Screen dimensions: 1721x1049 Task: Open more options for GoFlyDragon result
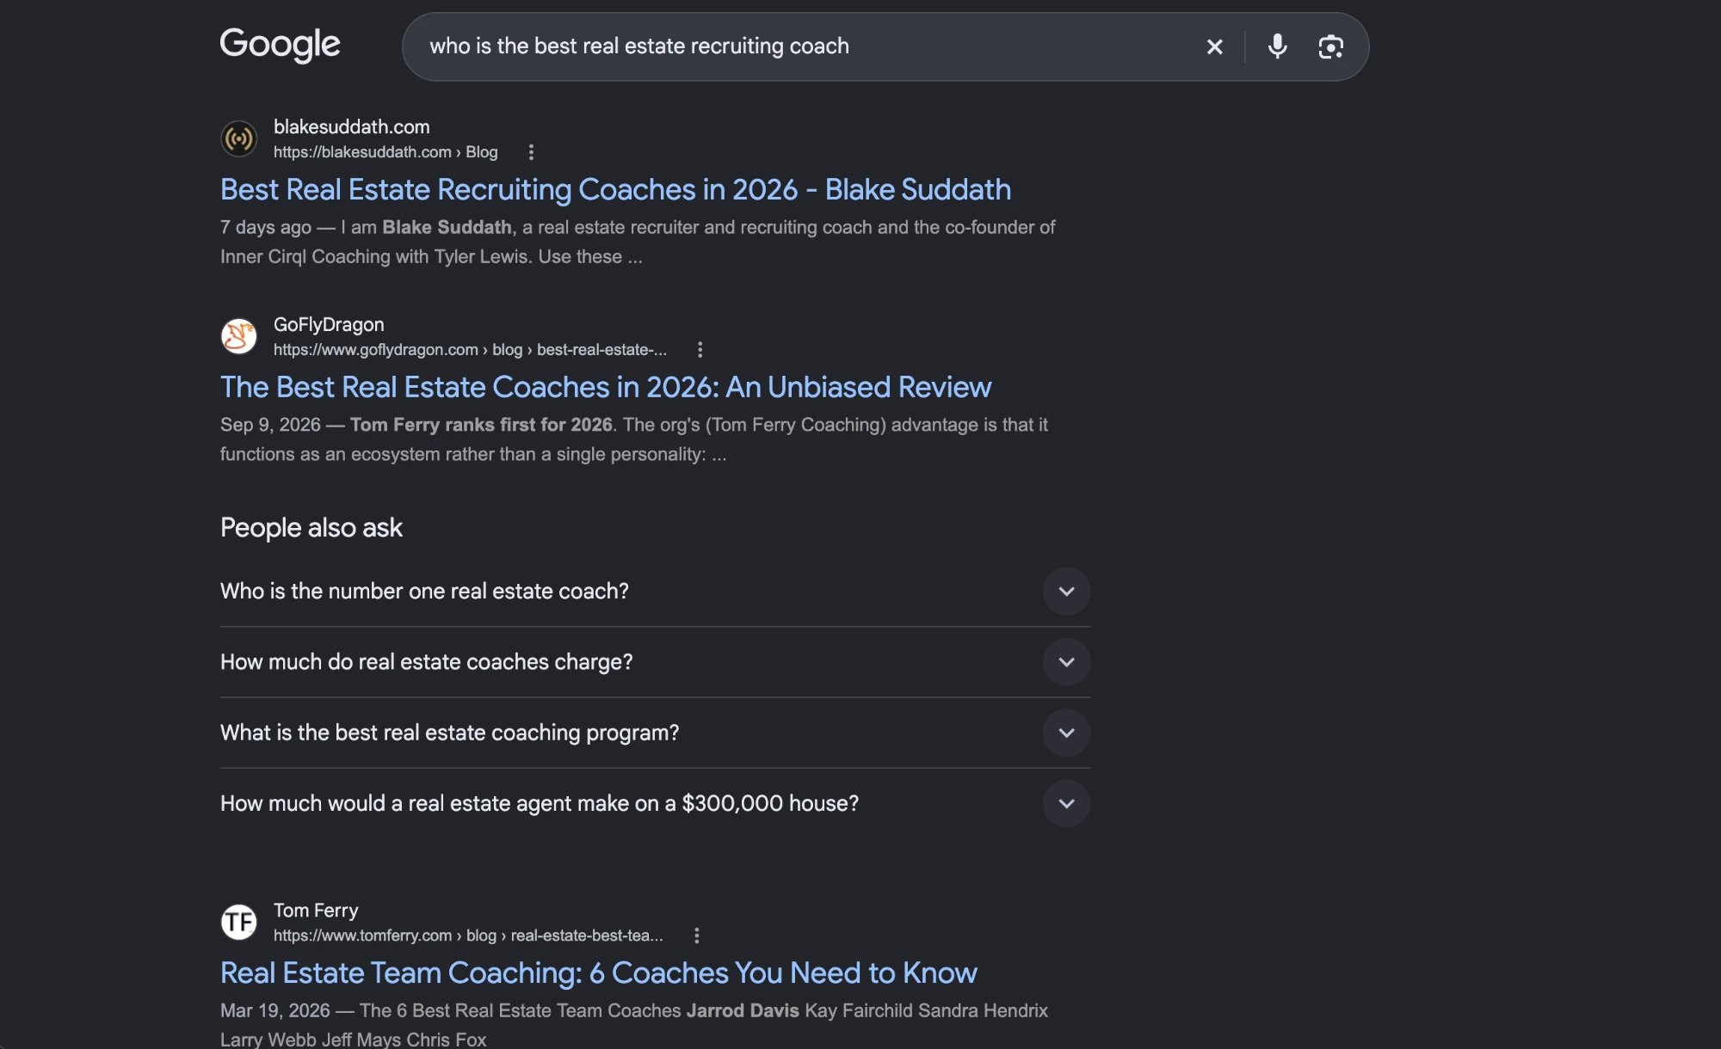[700, 350]
